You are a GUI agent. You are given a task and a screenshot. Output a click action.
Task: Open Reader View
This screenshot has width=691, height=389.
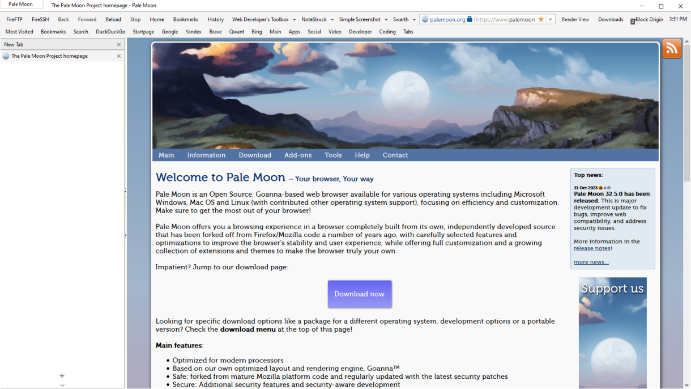(x=575, y=19)
